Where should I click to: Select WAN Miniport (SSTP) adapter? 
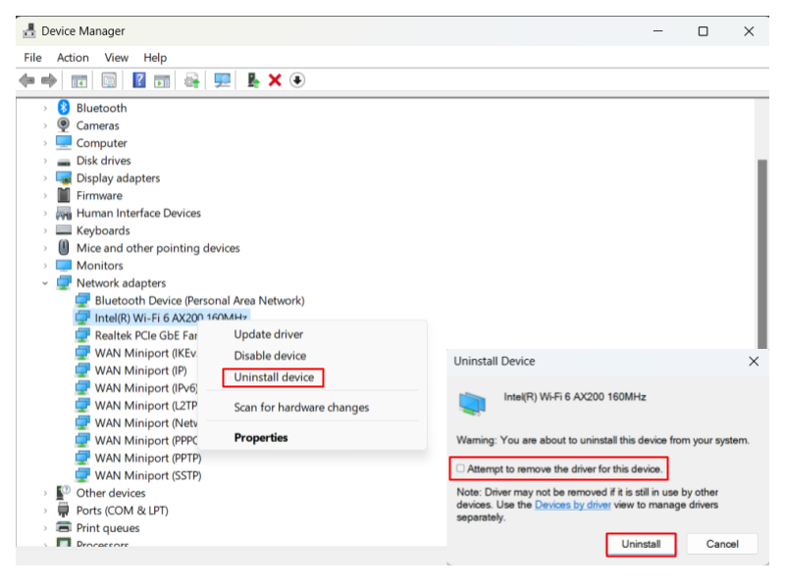point(148,475)
